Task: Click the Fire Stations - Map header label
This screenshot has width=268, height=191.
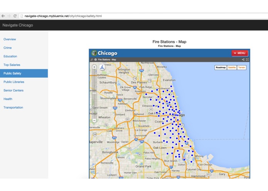Action: pyautogui.click(x=107, y=60)
